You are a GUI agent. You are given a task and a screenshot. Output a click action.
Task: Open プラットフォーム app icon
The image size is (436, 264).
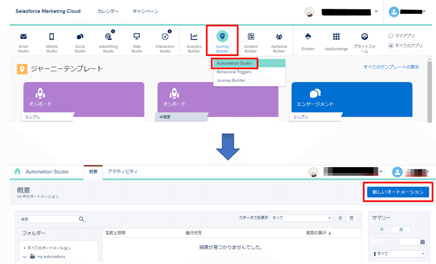(x=365, y=36)
